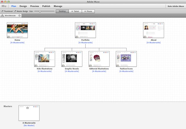Screen dimensions: 186x129
Task: Open the Publish menu item
Action: click(x=46, y=6)
